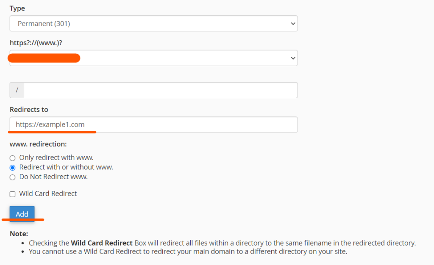Select "Only redirect with www." option
Screen dimensions: 434x265
(x=12, y=157)
